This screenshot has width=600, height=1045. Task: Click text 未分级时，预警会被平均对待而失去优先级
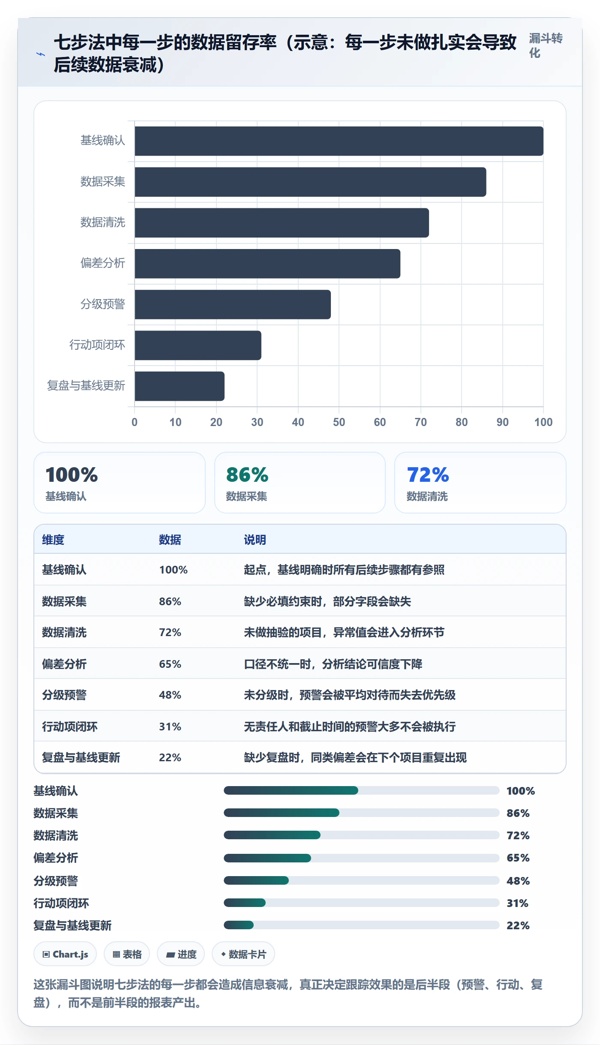[350, 695]
